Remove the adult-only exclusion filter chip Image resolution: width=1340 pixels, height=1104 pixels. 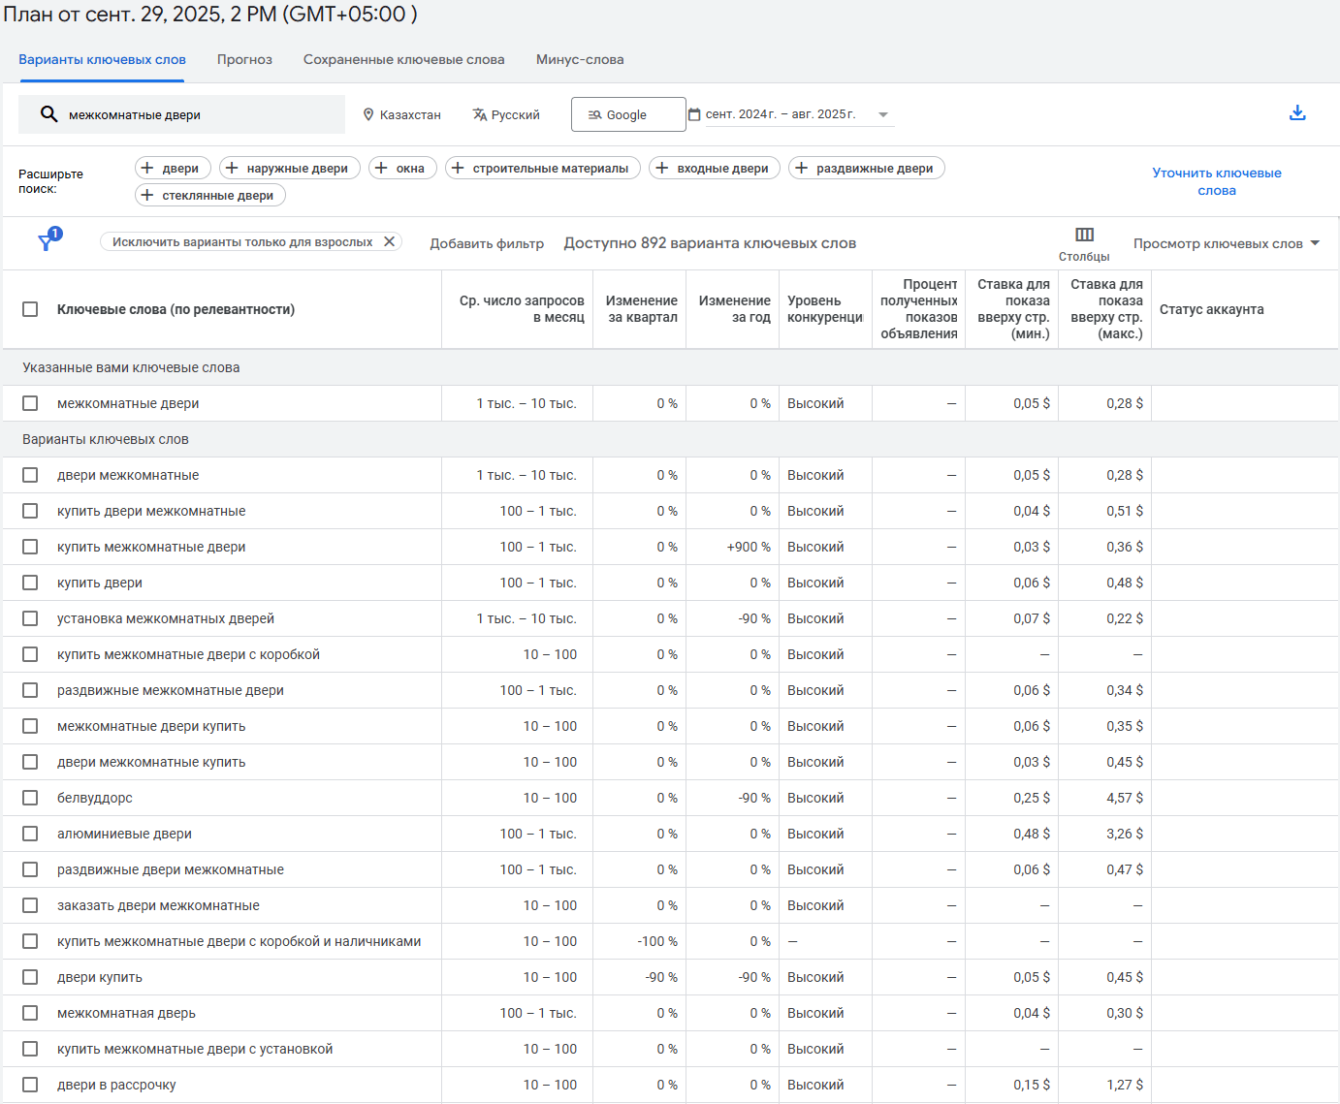(389, 241)
